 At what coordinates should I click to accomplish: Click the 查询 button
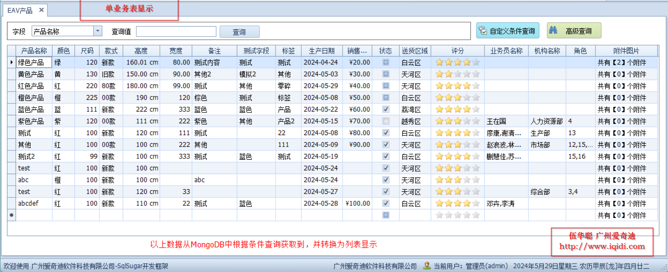click(239, 32)
